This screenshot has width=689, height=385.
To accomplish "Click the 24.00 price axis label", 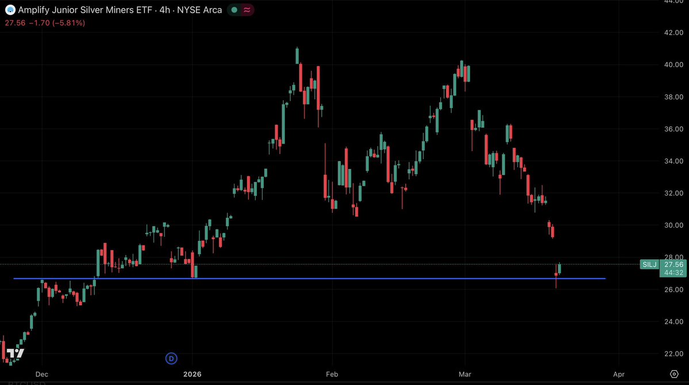I will tap(673, 322).
